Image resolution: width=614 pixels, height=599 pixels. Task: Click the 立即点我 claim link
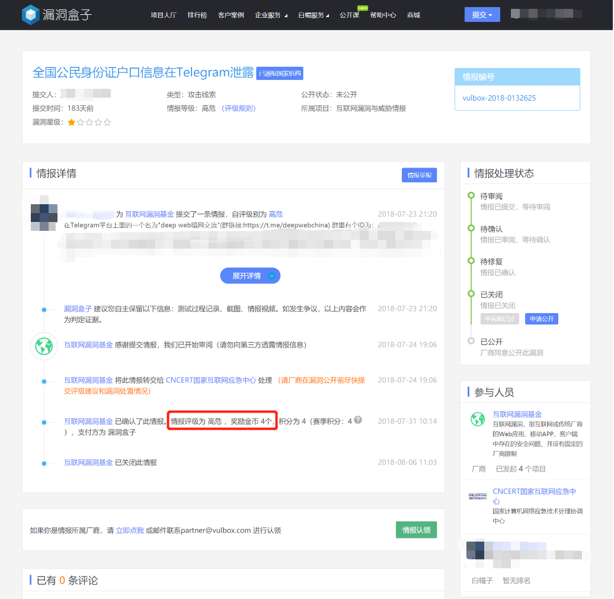tap(130, 530)
